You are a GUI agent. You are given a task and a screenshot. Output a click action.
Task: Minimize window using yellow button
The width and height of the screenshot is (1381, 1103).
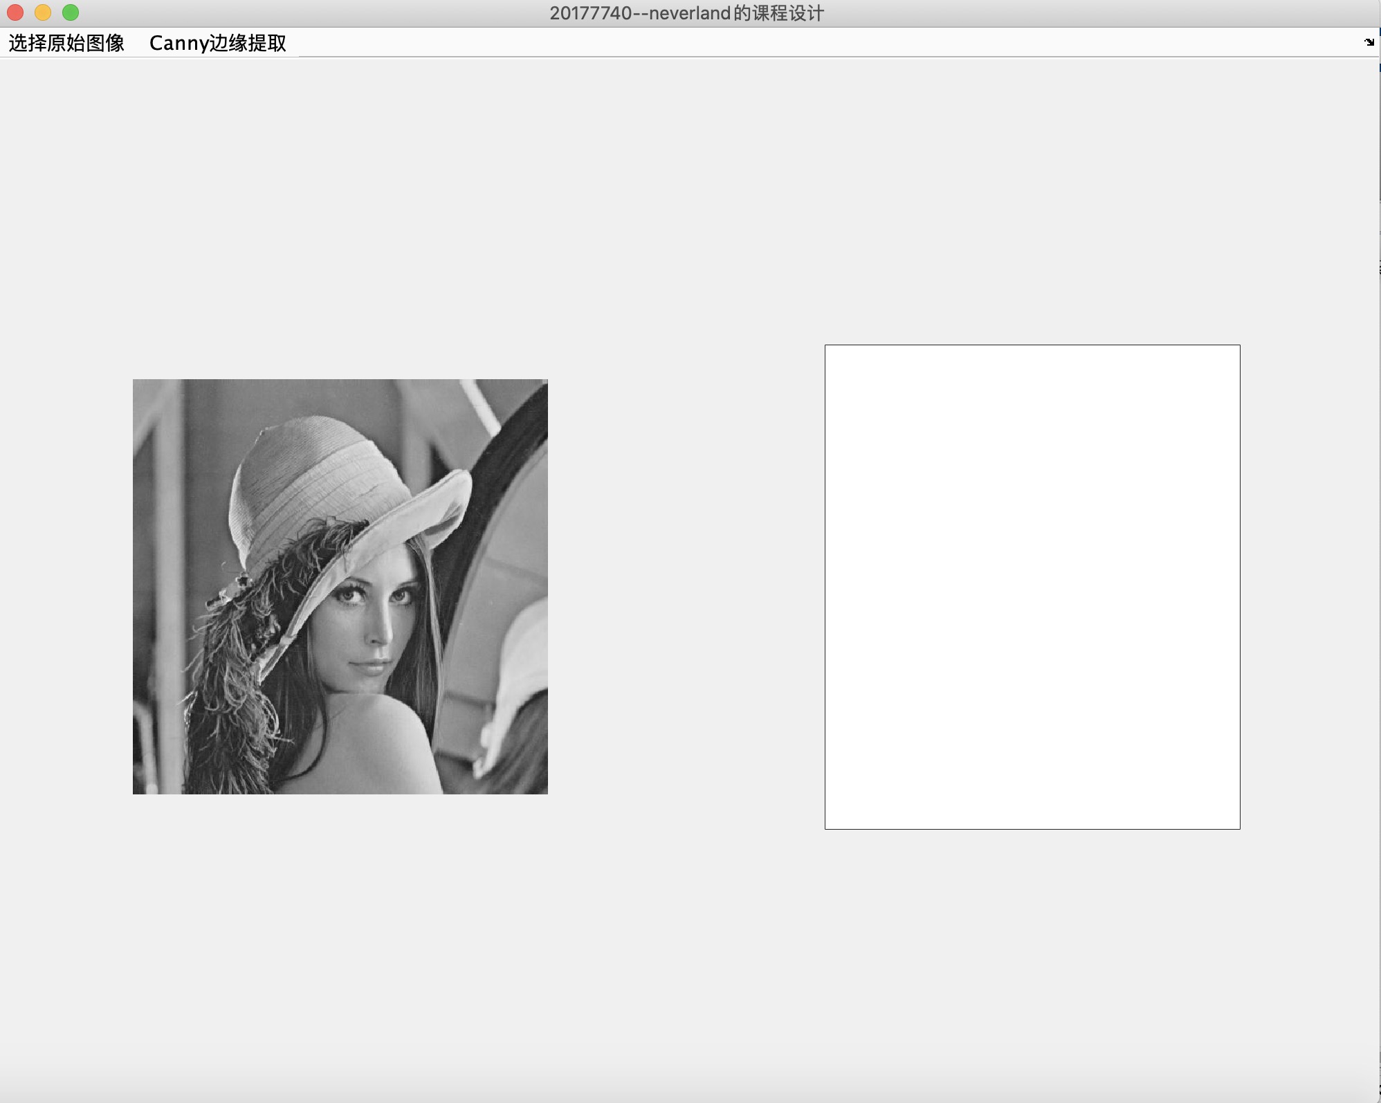pos(43,12)
